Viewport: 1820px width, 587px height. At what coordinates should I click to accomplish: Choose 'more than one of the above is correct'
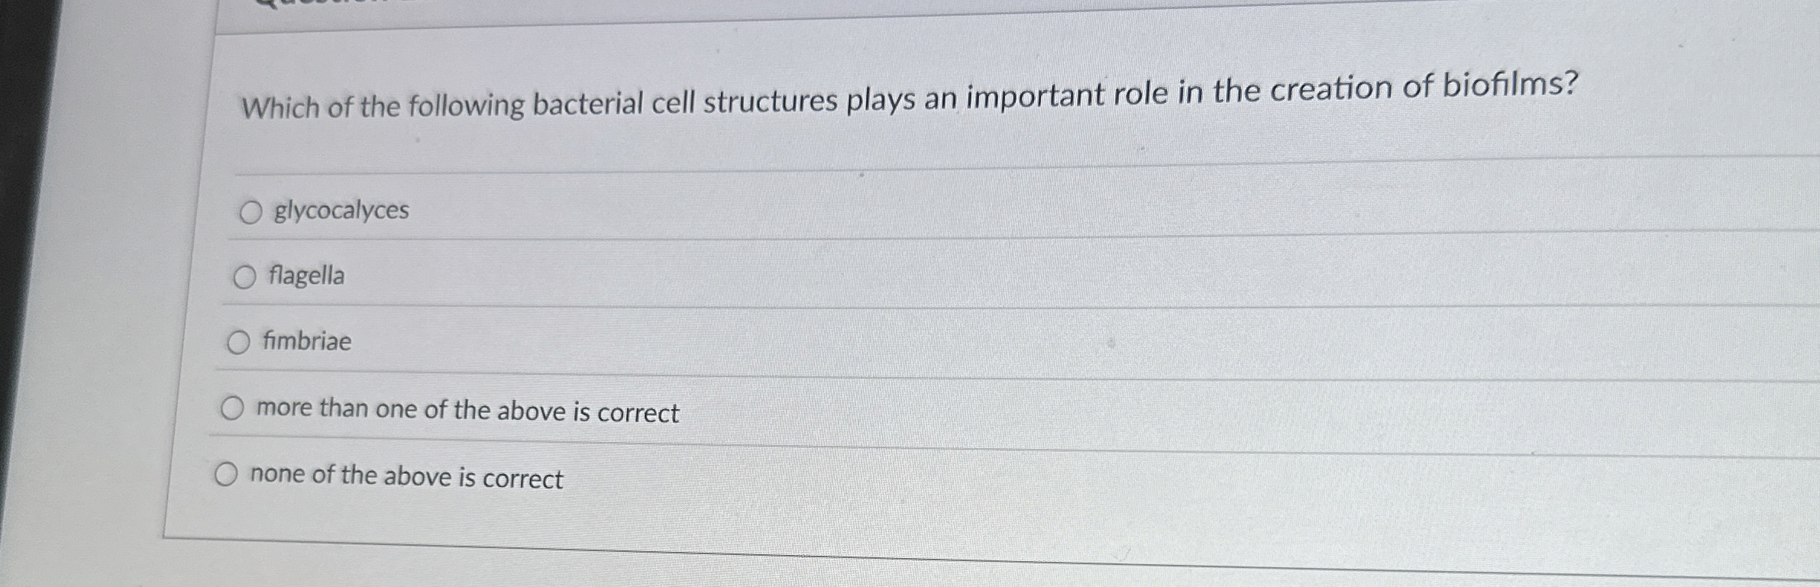[233, 408]
